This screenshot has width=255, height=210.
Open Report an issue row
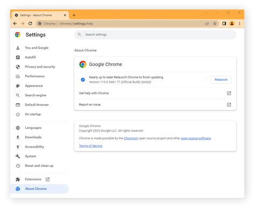click(155, 105)
